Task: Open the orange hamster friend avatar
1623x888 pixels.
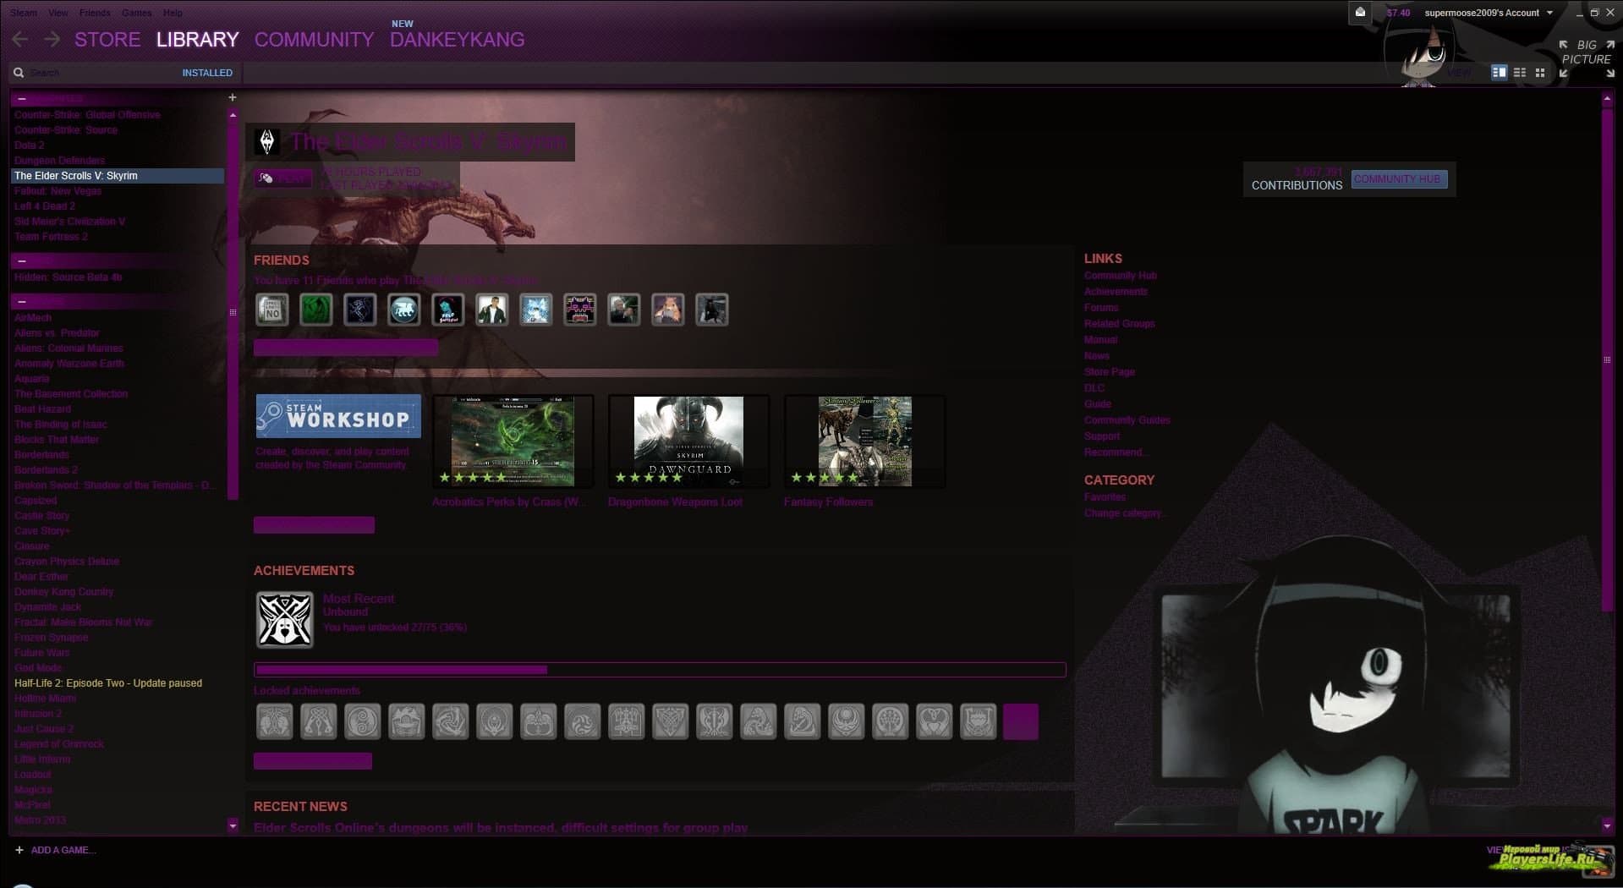Action: click(668, 310)
